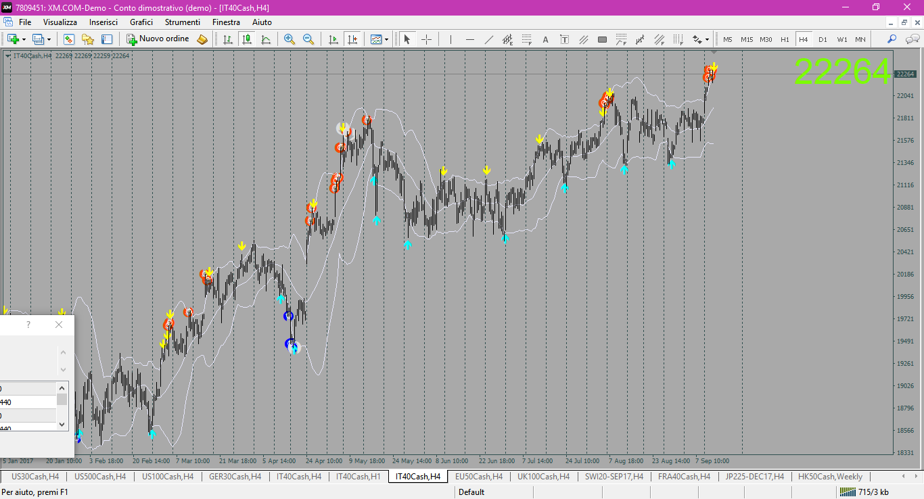Switch to M5 timeframe

tap(728, 39)
